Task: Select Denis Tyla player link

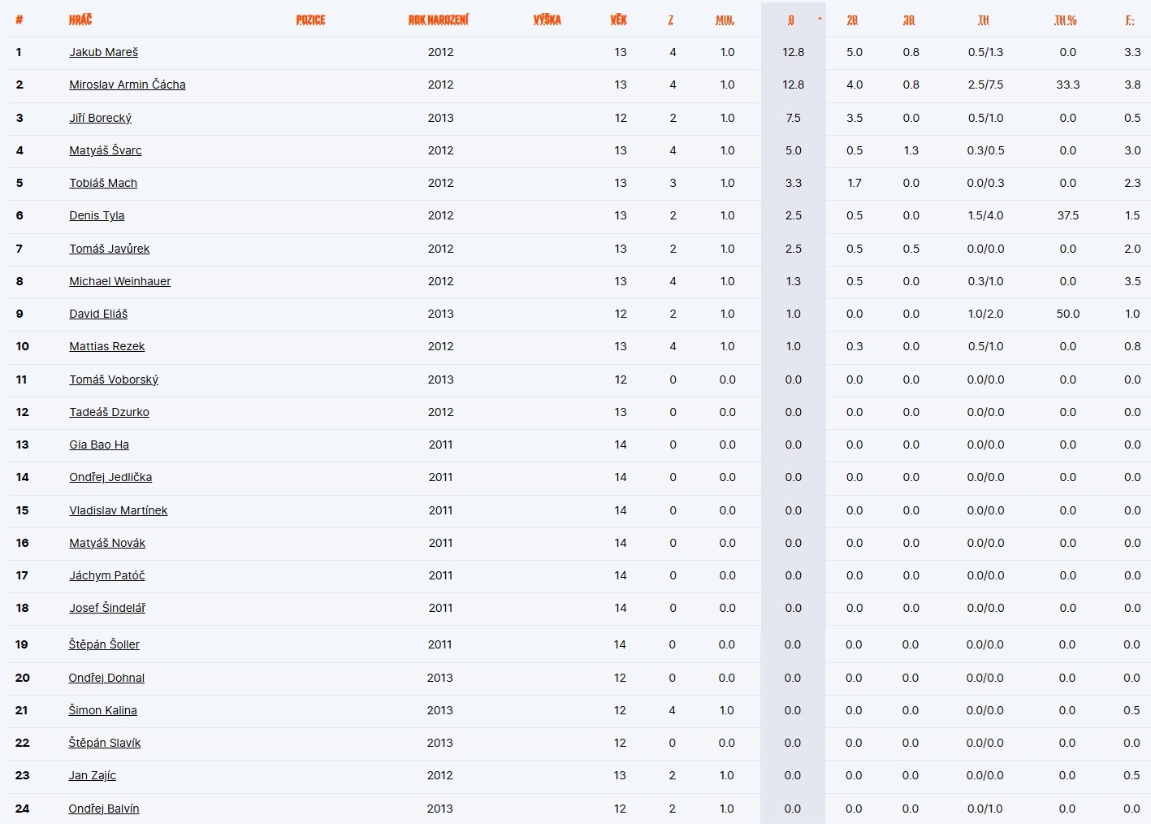Action: [x=97, y=215]
